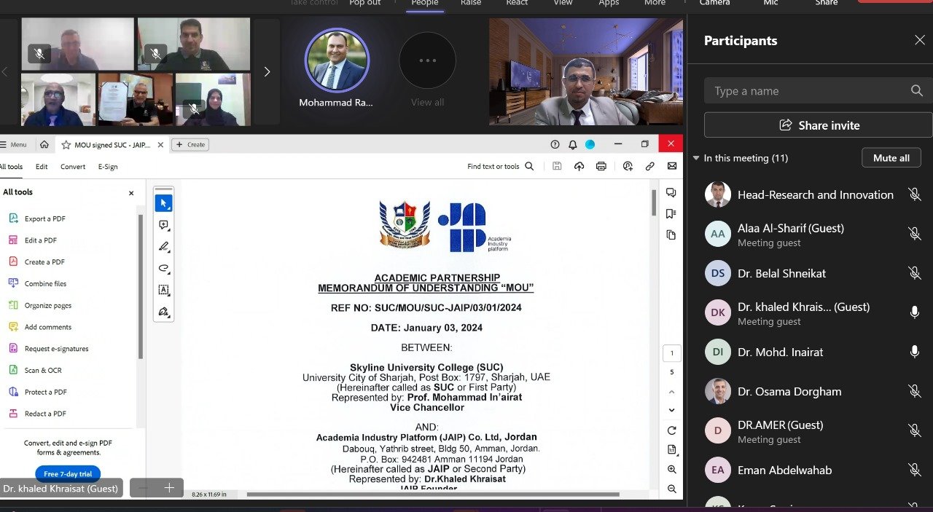Toggle mute for Eman Abdelwahab
933x512 pixels.
[914, 470]
